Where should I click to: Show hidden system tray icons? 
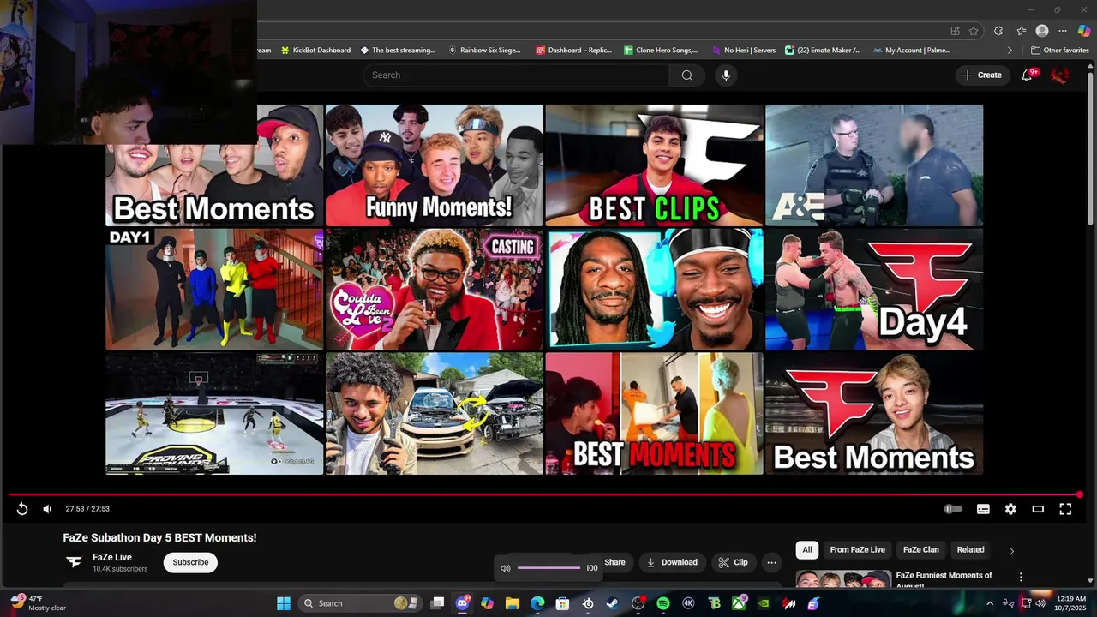tap(990, 603)
